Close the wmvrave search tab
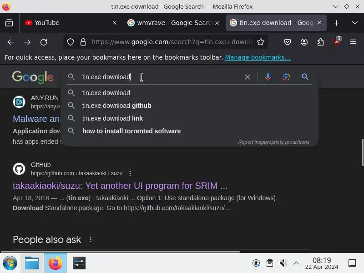 pyautogui.click(x=217, y=23)
